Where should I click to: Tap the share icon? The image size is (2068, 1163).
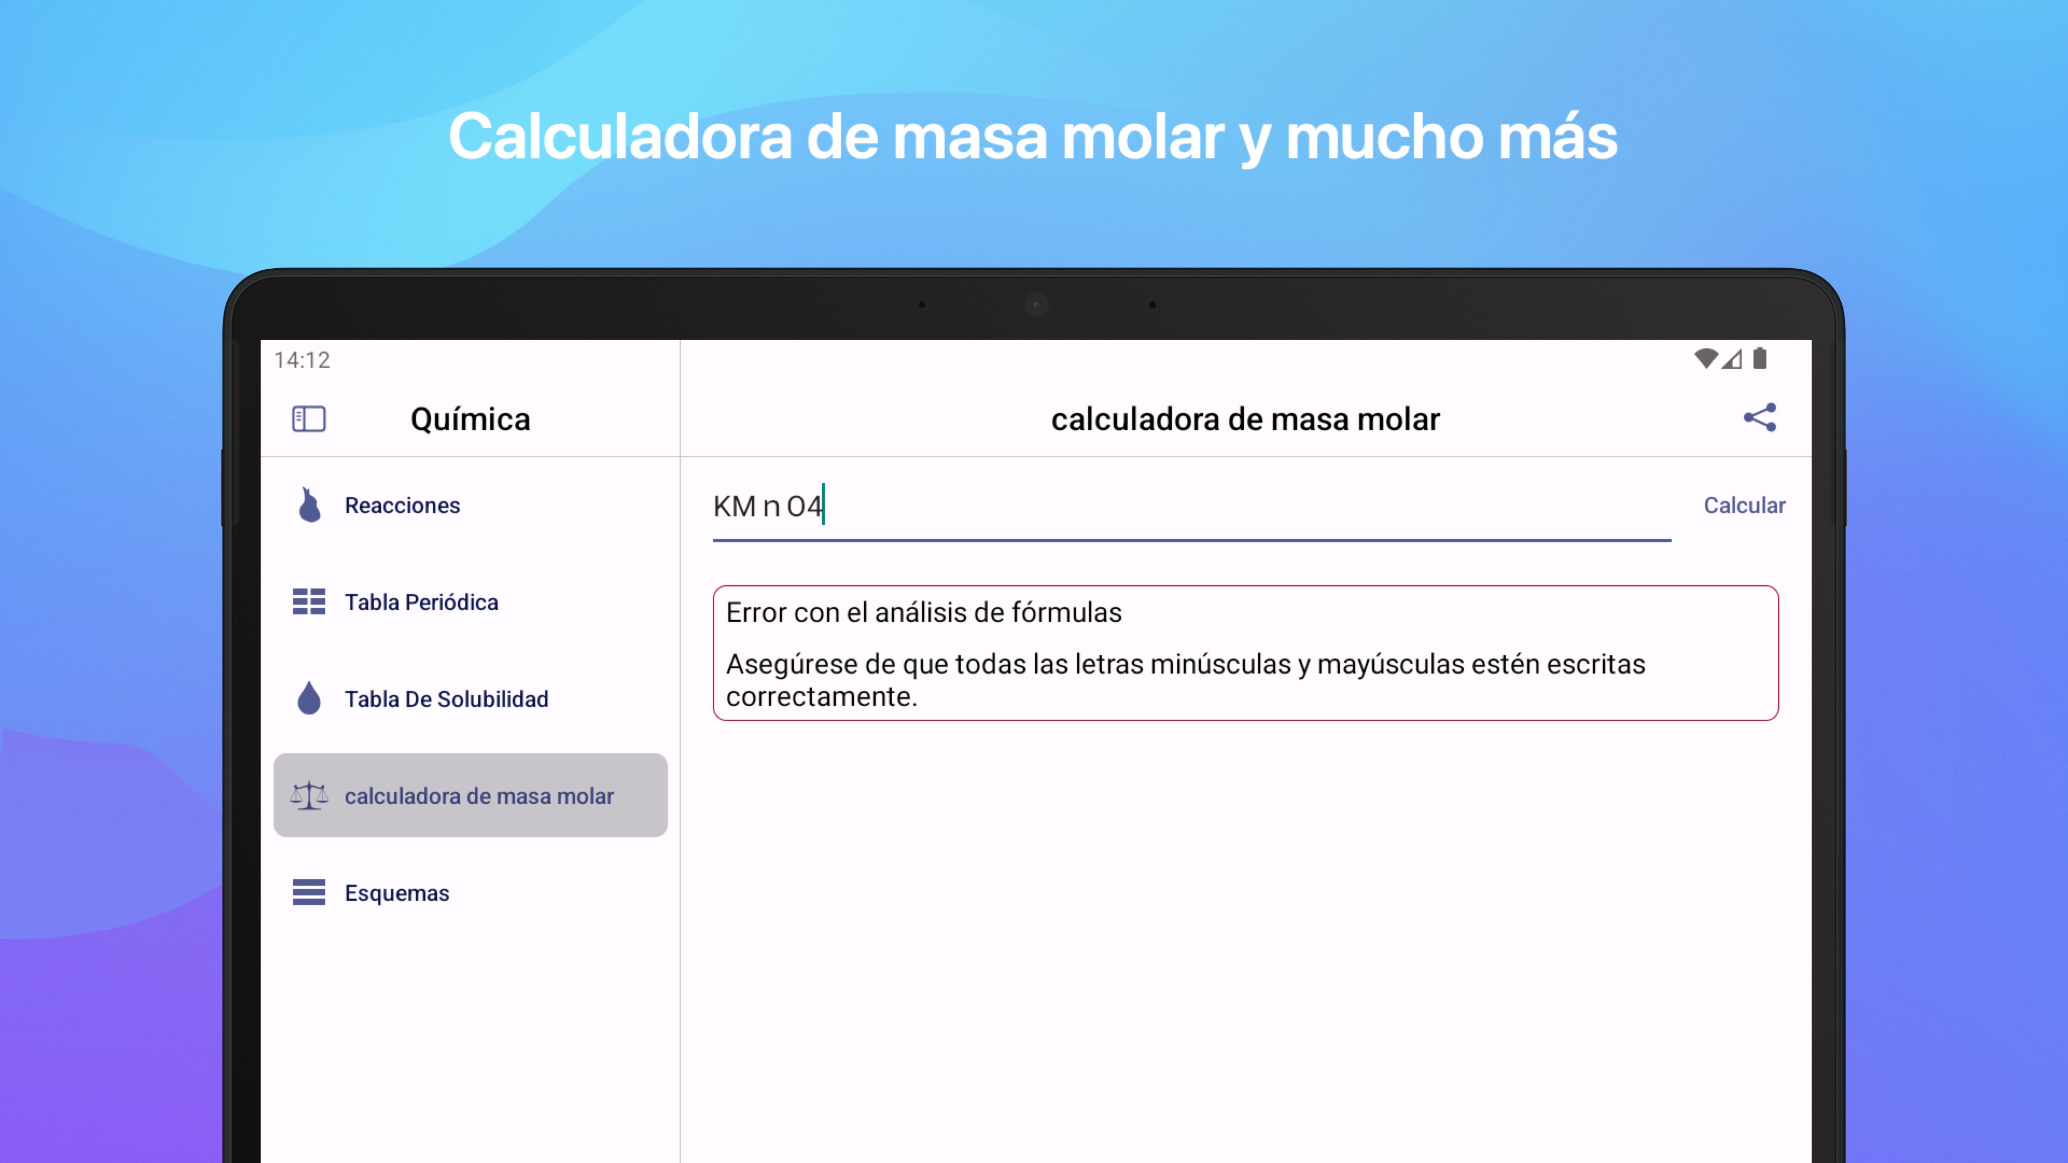[x=1760, y=417]
